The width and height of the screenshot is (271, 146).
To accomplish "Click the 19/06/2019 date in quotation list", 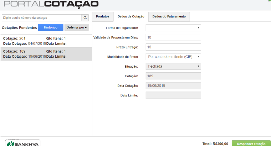I will click(37, 56).
